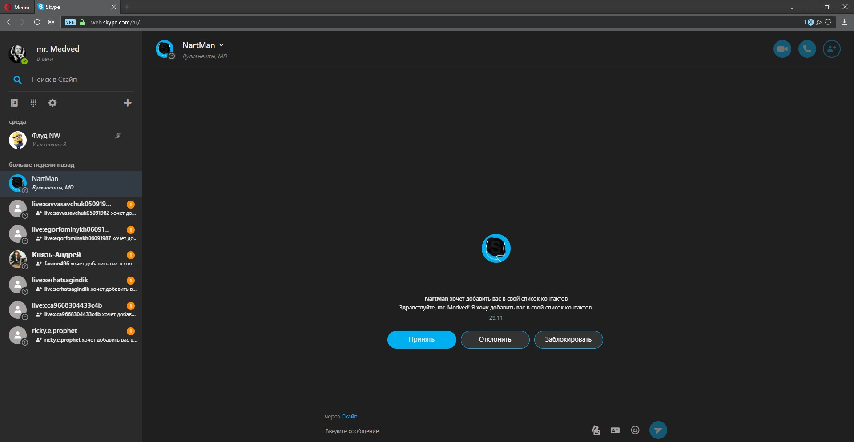Open Opera Speed Dial start page
This screenshot has width=854, height=442.
52,22
